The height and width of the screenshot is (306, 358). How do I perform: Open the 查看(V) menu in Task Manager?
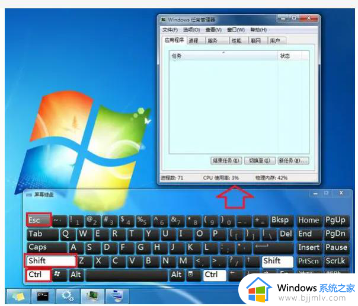(213, 30)
